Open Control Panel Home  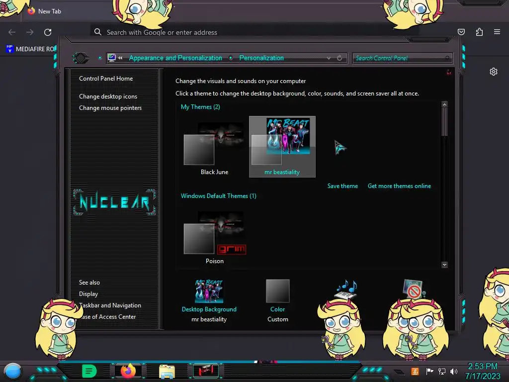pos(106,79)
